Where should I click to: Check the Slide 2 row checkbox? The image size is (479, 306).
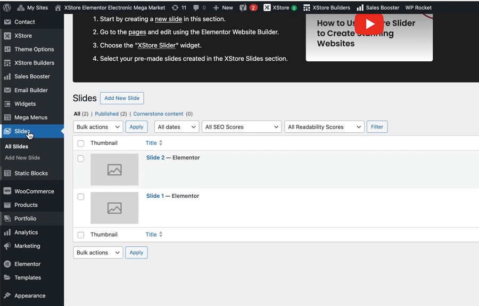pyautogui.click(x=81, y=158)
